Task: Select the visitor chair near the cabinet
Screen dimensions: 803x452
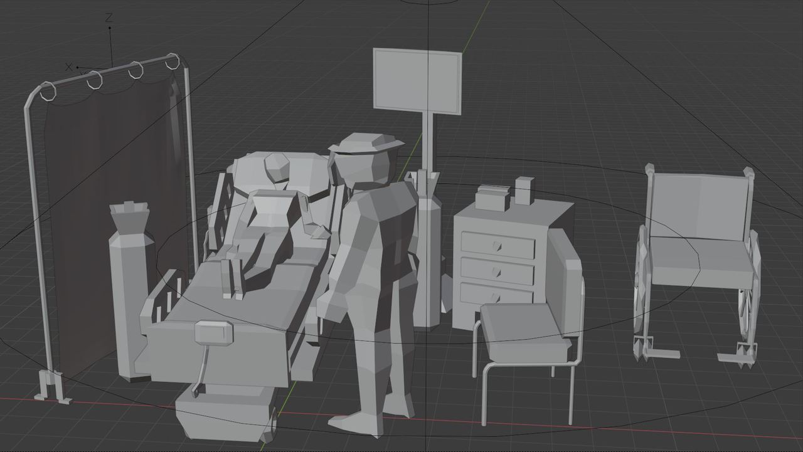Action: (530, 326)
